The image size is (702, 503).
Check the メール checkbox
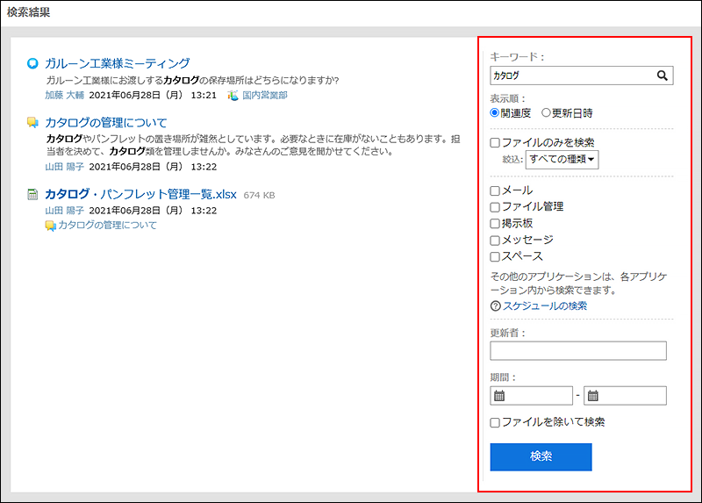click(x=495, y=190)
